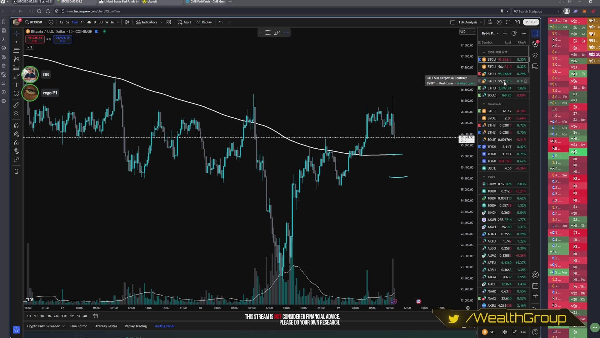Open chart settings gear icon

pyautogui.click(x=499, y=22)
